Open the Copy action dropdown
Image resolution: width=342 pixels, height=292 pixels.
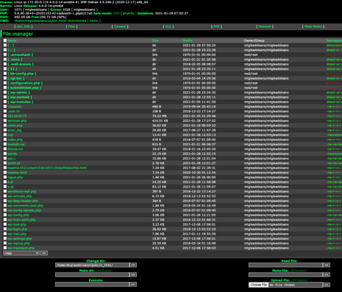point(21,253)
